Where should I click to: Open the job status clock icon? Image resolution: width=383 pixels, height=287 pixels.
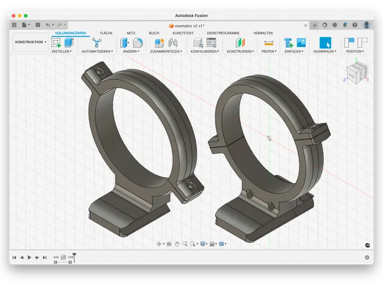(x=335, y=25)
